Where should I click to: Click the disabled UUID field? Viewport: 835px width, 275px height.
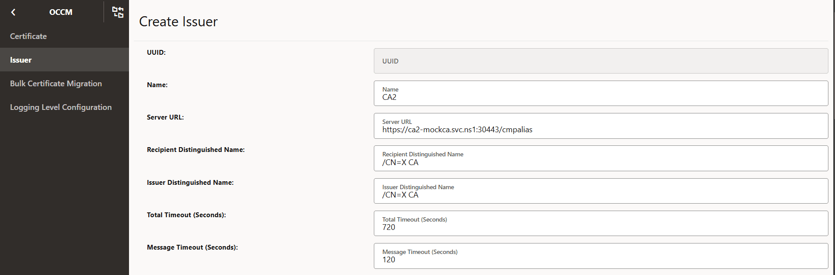600,60
